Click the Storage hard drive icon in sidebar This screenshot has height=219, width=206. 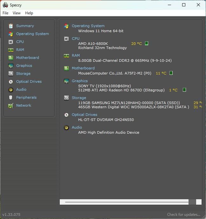tap(11, 74)
